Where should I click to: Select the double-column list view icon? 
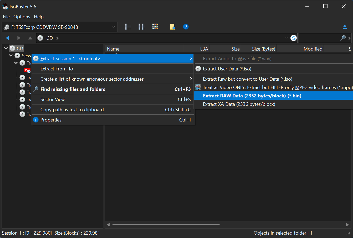[x=141, y=26]
